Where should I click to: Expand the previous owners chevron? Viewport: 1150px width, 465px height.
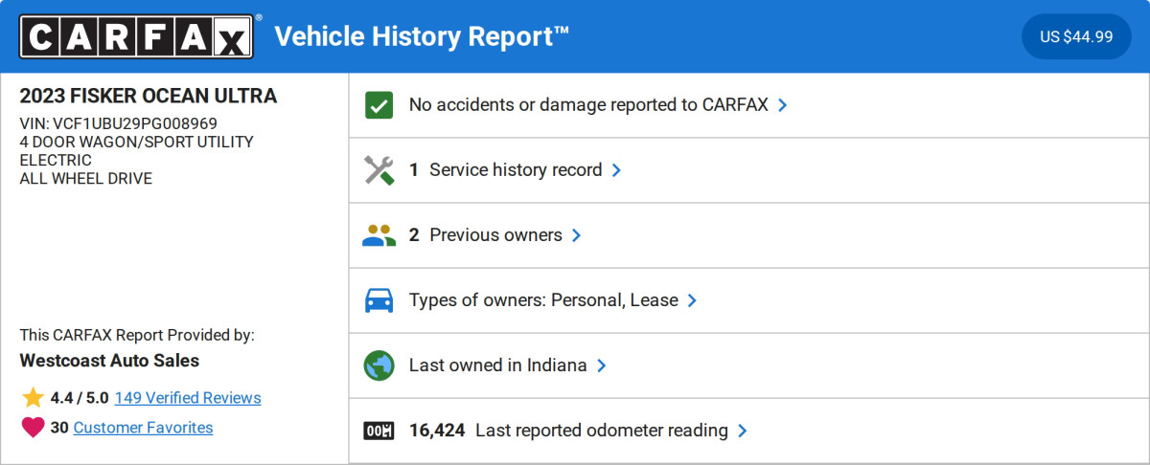coord(576,235)
